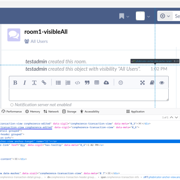Click into the message text area

click(89, 94)
